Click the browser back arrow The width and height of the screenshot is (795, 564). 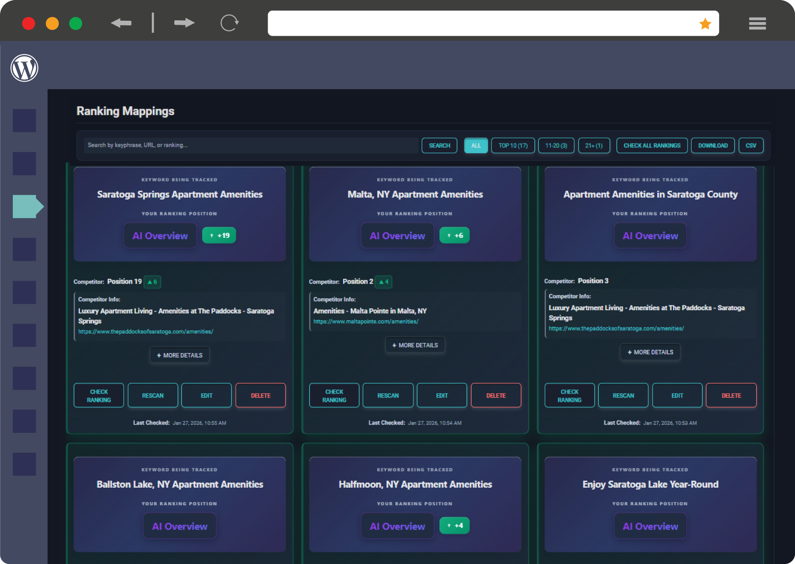click(121, 23)
